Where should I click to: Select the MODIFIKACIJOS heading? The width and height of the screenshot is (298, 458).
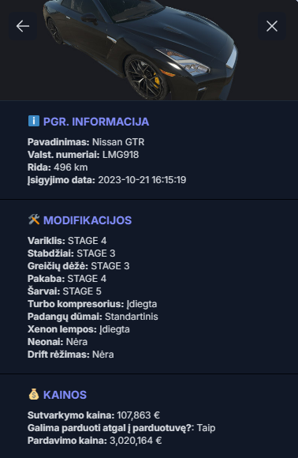pos(88,220)
